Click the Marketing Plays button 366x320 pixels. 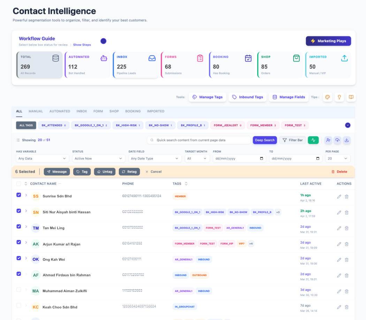click(x=328, y=41)
